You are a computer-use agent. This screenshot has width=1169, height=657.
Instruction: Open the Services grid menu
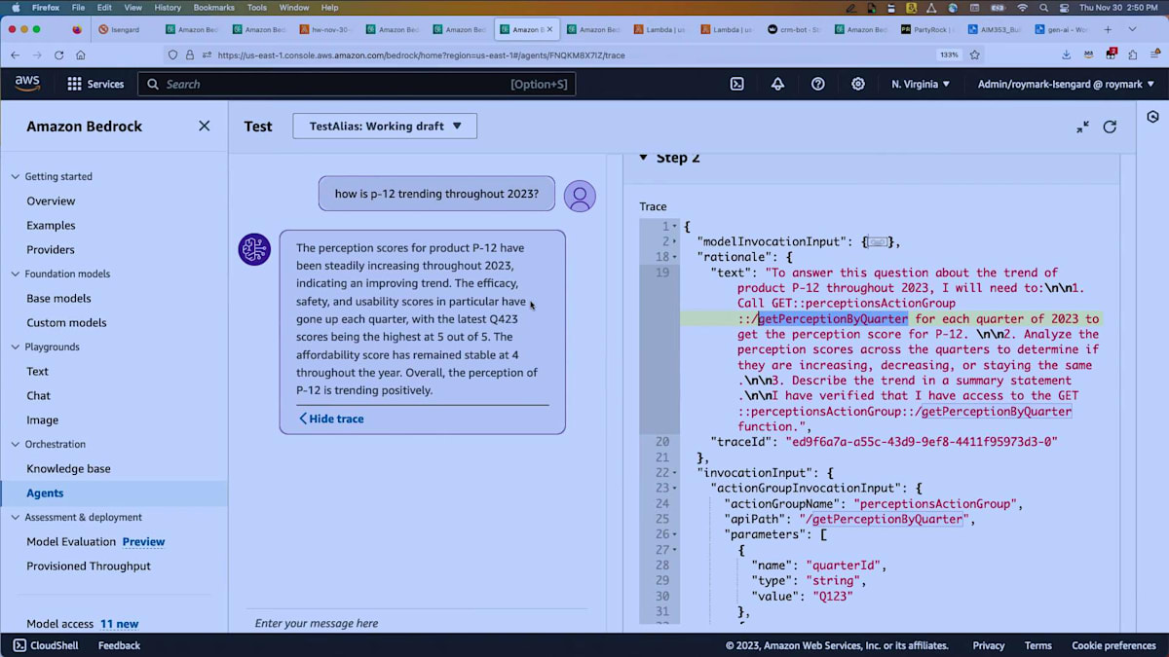[x=95, y=84]
